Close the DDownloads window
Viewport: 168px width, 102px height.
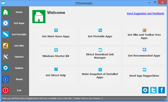pyautogui.click(x=162, y=2)
